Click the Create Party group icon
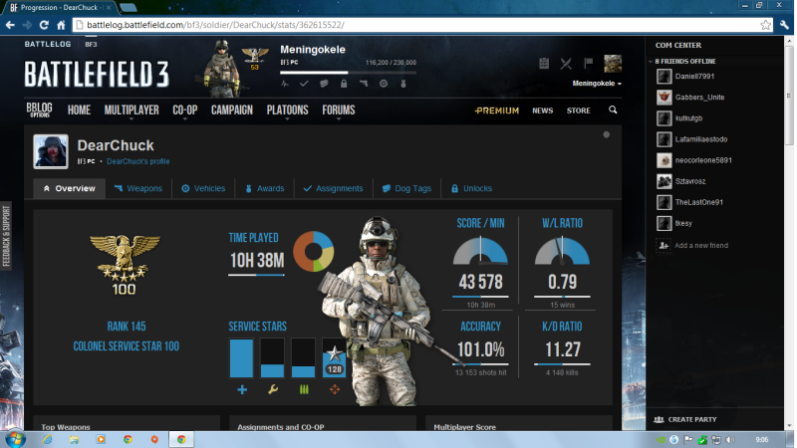 click(x=659, y=419)
